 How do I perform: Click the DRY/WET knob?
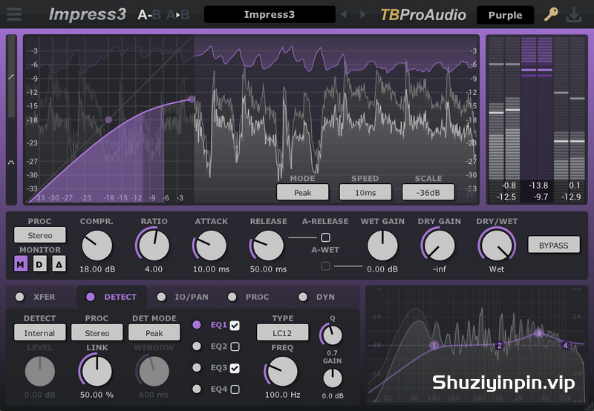point(497,246)
